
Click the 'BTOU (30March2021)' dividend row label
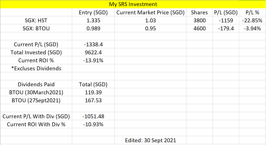pos(36,92)
